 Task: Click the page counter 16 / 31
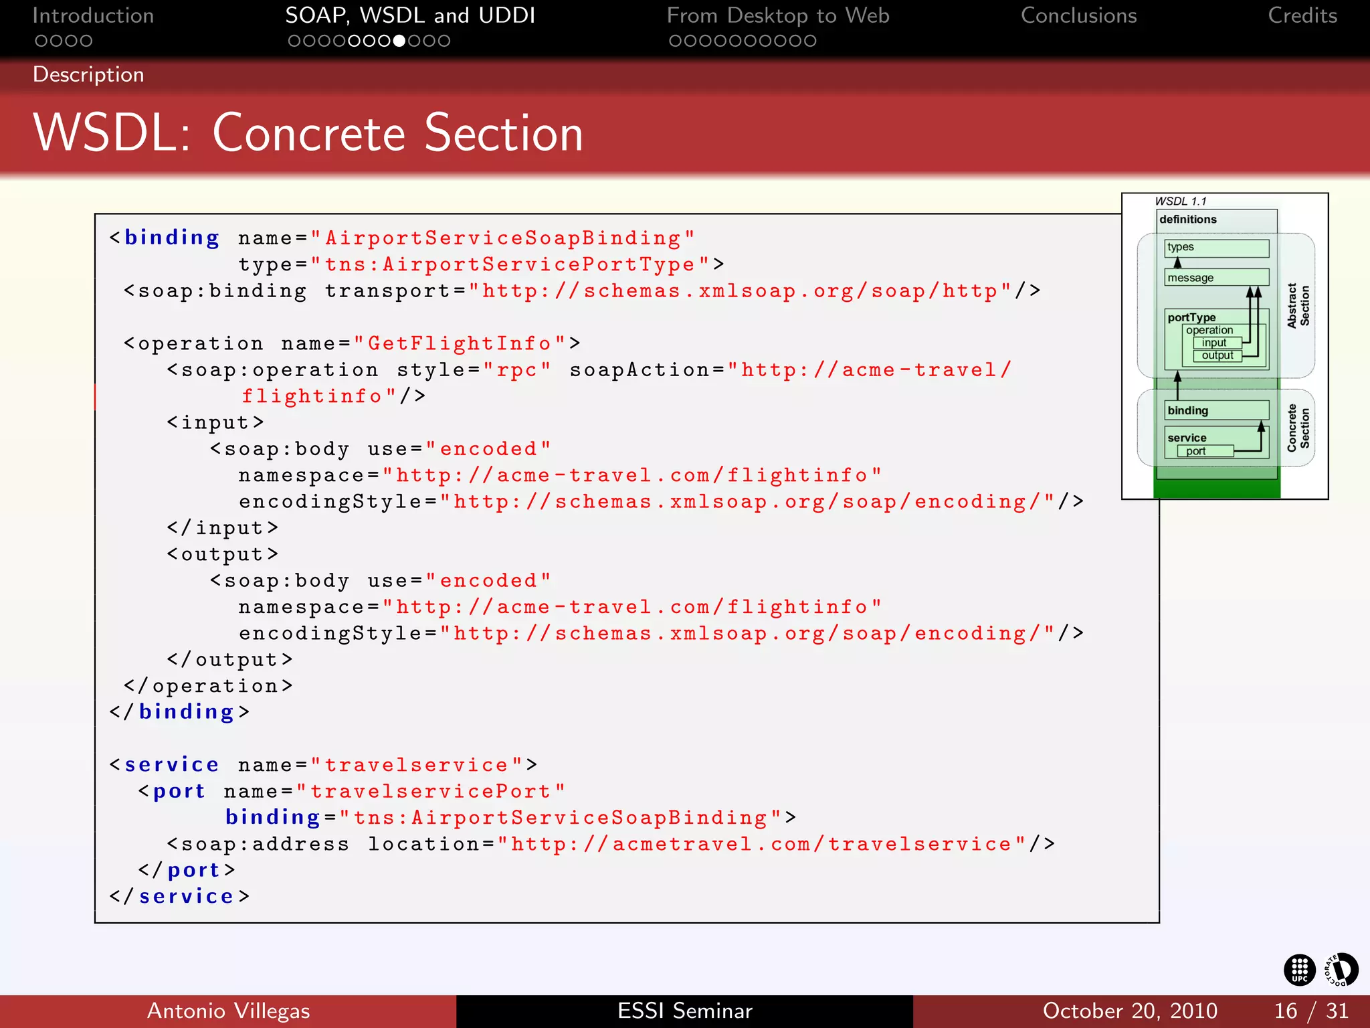point(1311,1011)
